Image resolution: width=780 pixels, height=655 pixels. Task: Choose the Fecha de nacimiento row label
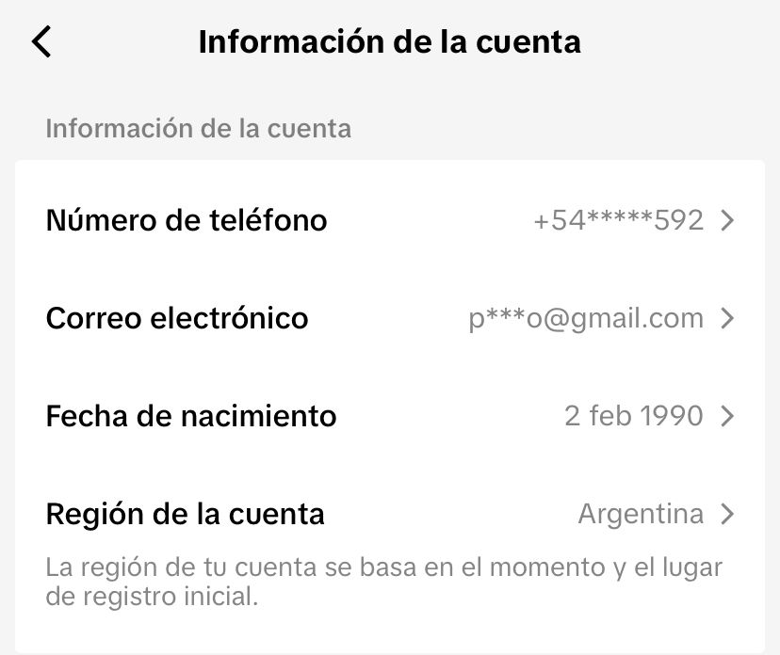tap(191, 416)
